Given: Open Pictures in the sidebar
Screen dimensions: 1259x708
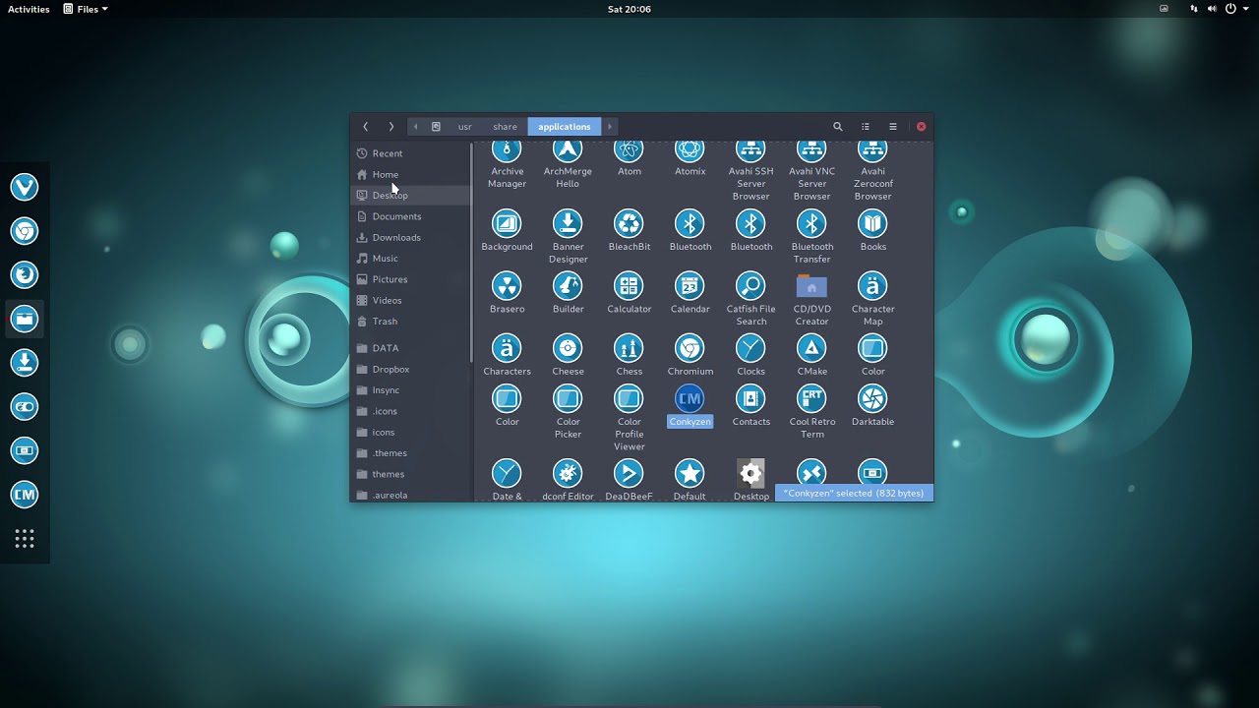Looking at the screenshot, I should [x=411, y=279].
